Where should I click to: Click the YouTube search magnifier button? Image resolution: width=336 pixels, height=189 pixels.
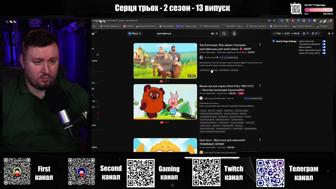click(x=224, y=34)
